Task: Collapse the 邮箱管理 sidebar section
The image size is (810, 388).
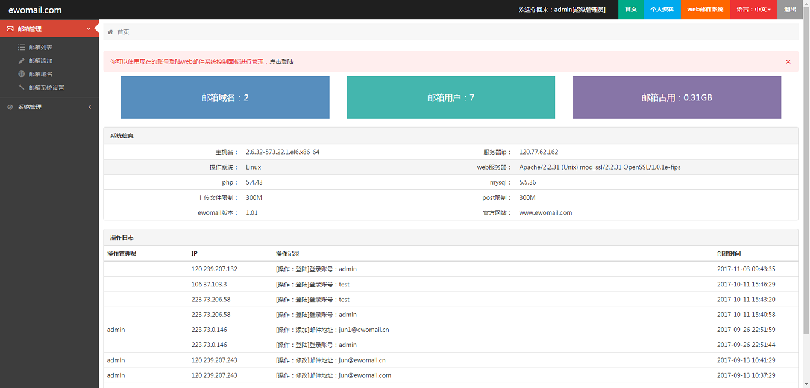Action: tap(89, 29)
